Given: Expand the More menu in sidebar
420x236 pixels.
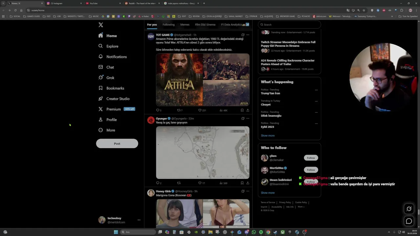Looking at the screenshot, I should click(x=107, y=130).
